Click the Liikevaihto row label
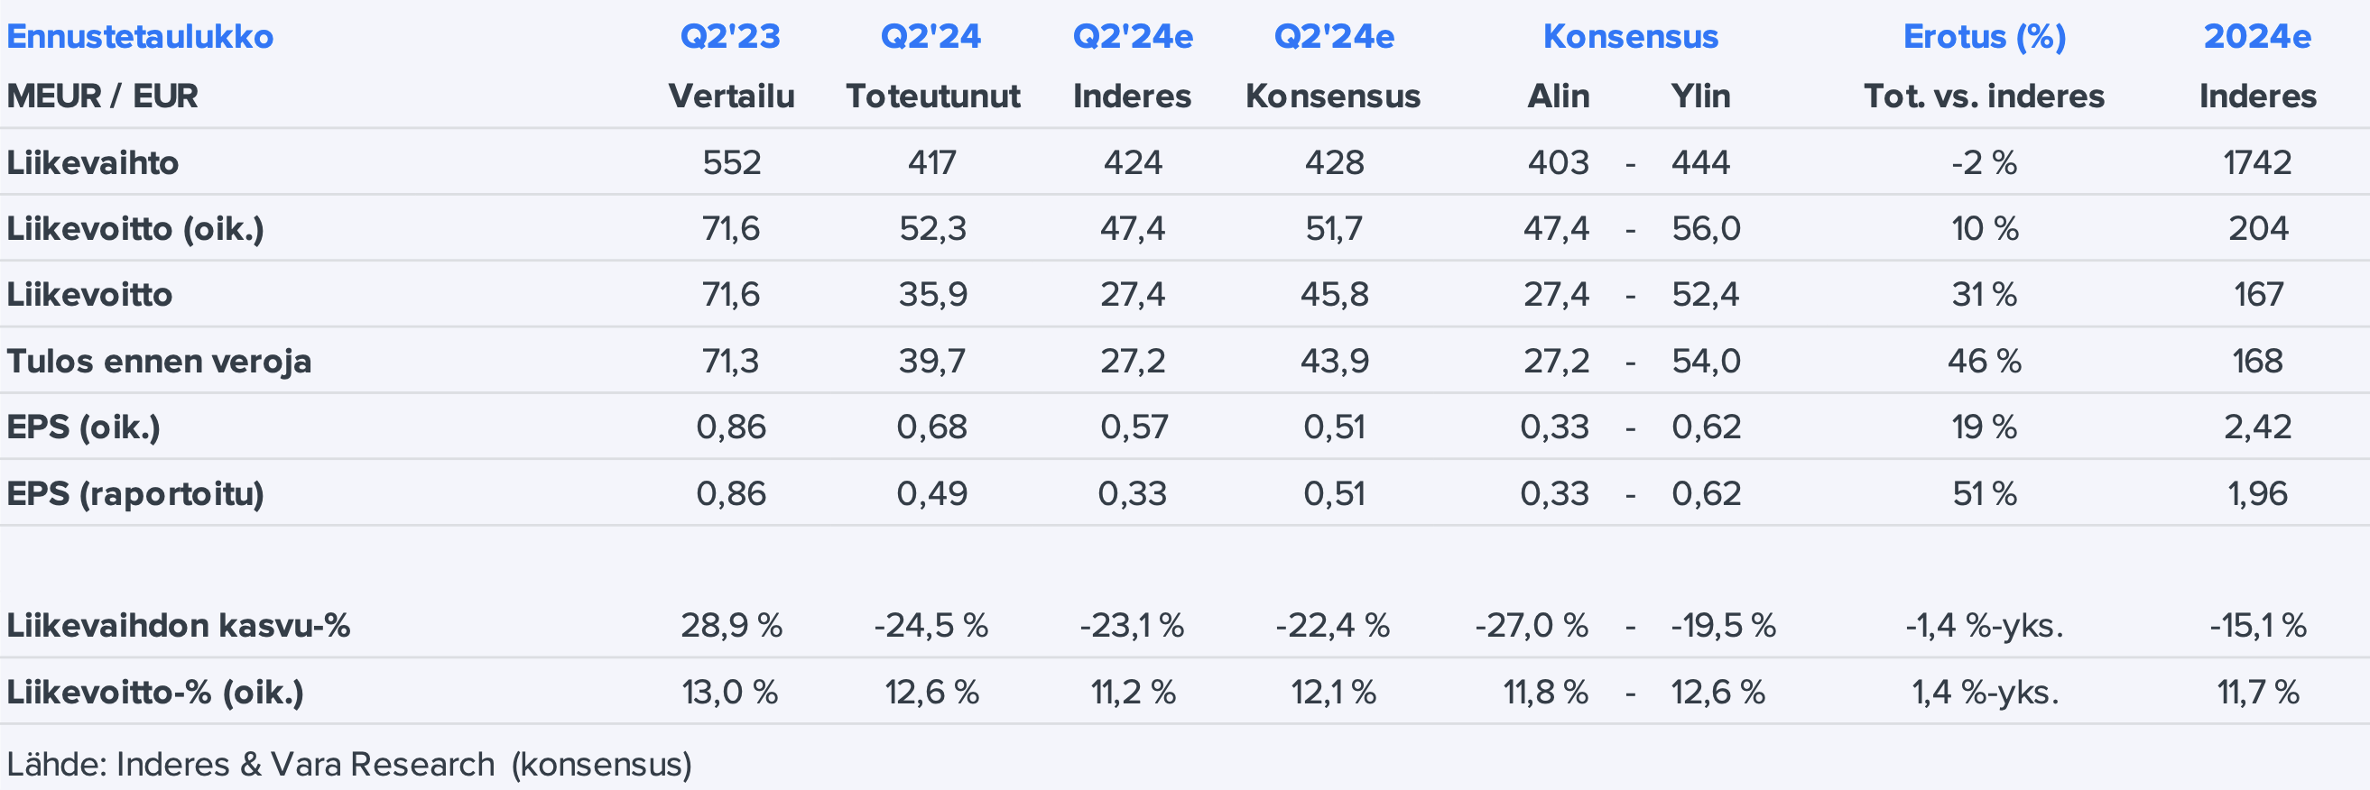This screenshot has height=790, width=2370. click(93, 163)
